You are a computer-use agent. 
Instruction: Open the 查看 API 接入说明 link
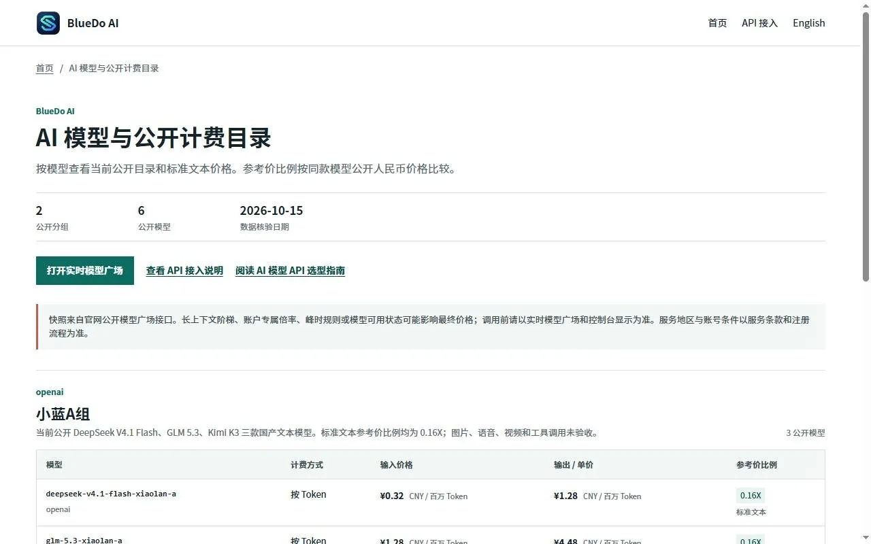(184, 271)
